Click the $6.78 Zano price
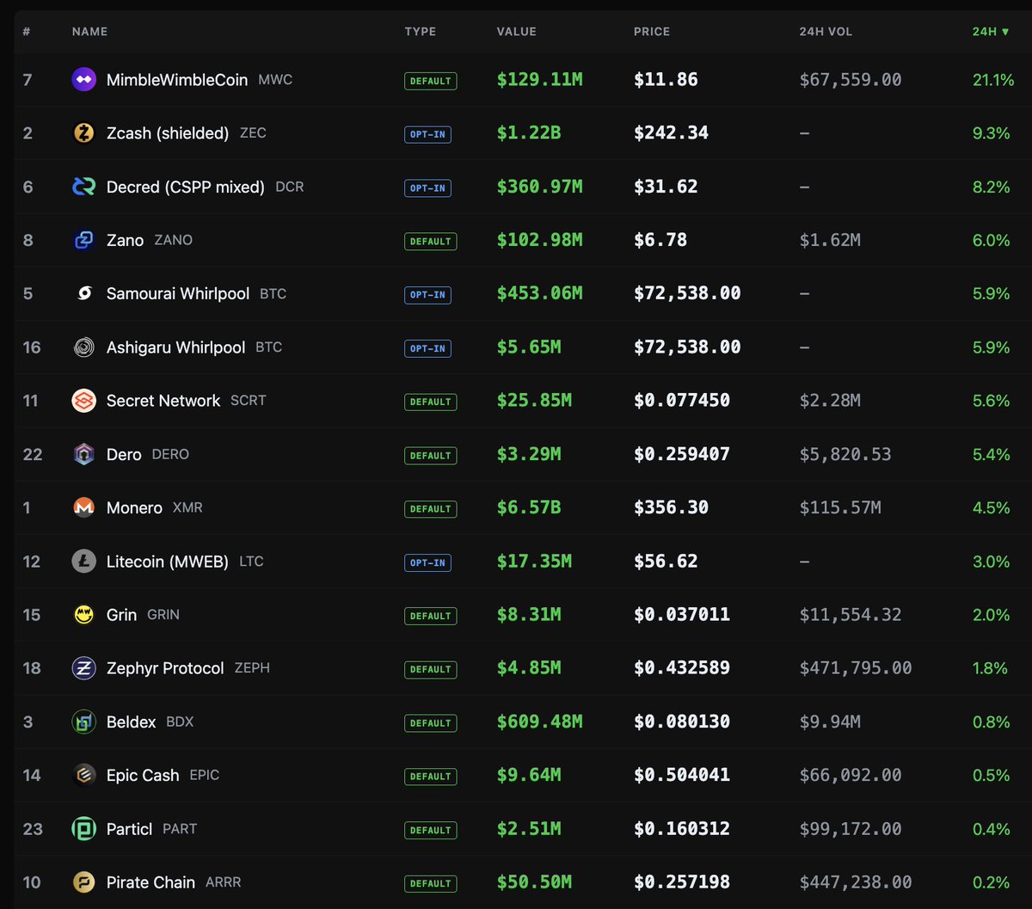This screenshot has width=1032, height=909. pos(660,240)
